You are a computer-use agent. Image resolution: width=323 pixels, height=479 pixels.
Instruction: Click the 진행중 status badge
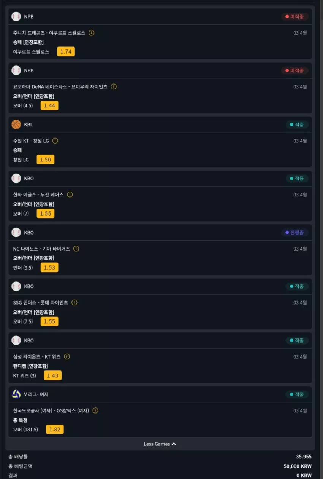point(294,232)
